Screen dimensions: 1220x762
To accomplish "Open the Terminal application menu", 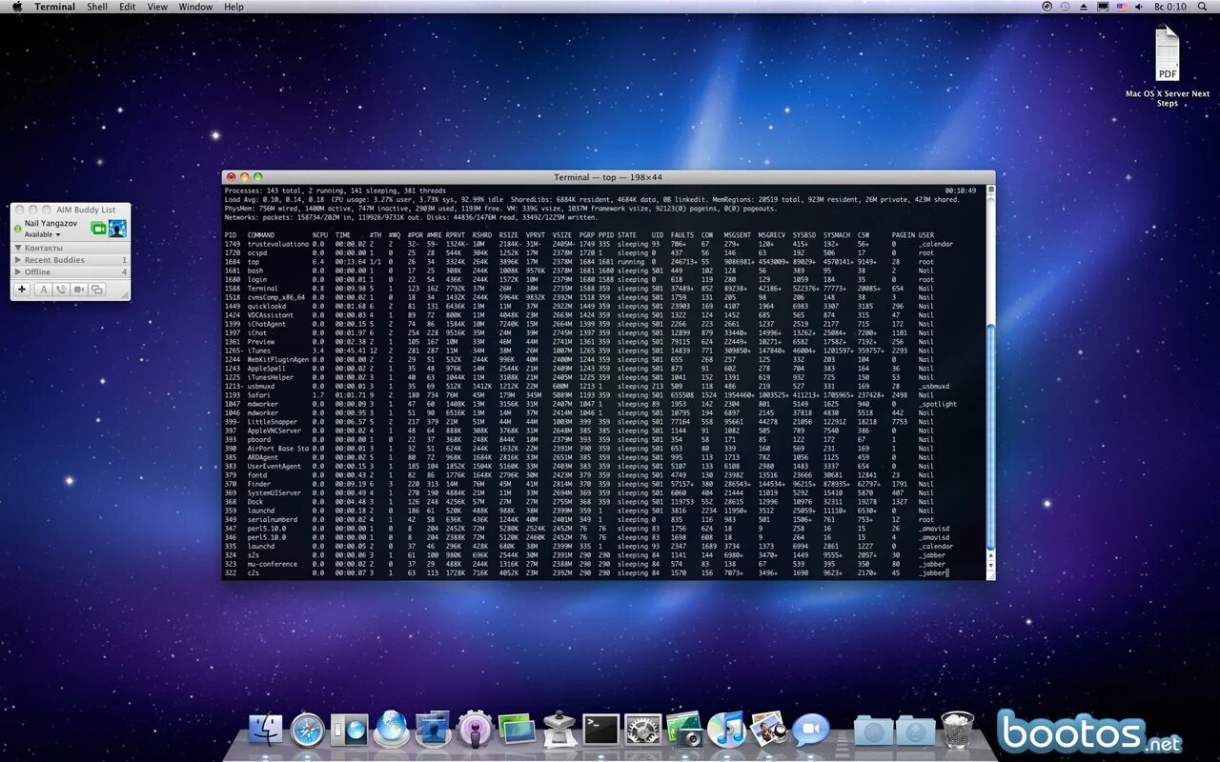I will tap(55, 7).
